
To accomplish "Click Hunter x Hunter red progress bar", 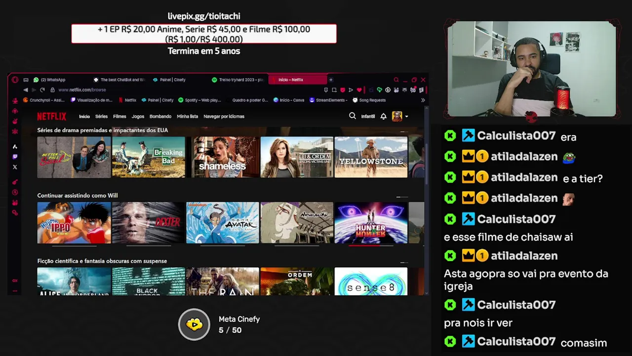I will click(x=371, y=245).
